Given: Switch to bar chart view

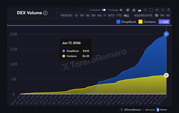Looking at the screenshot, I should pos(134,10).
